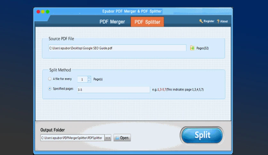
Task: Click the 'Source PDF File' group label
Action: pyautogui.click(x=61, y=39)
